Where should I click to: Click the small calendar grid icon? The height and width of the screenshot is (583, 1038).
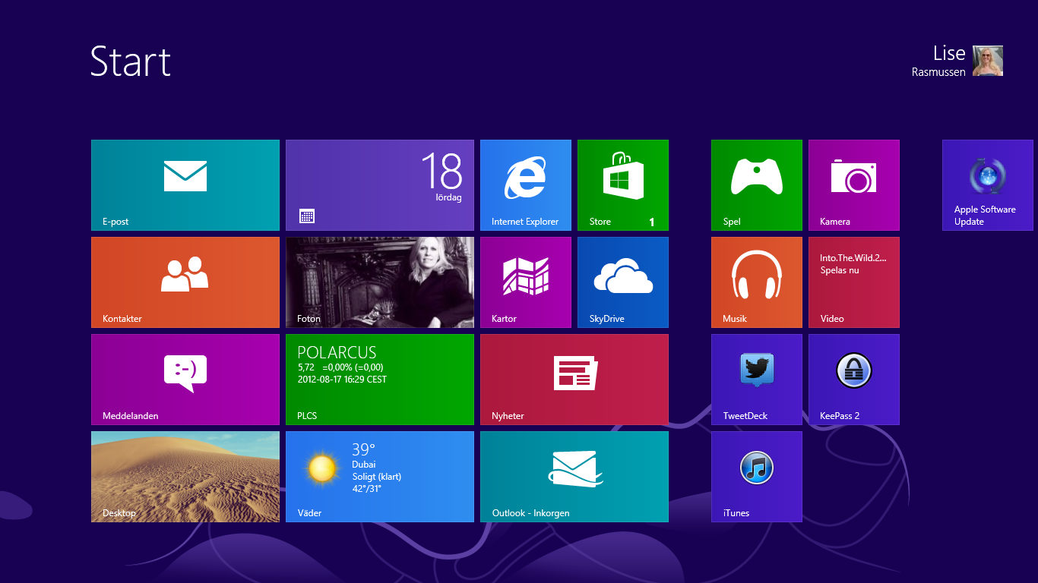click(307, 216)
